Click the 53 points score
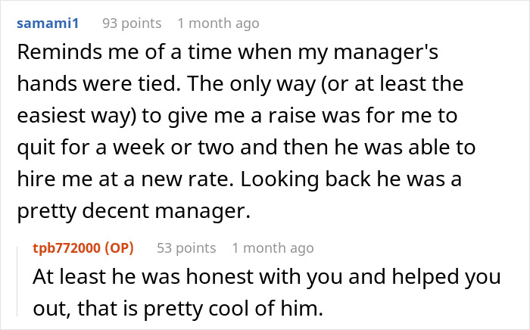Image resolution: width=530 pixels, height=330 pixels. coord(186,247)
